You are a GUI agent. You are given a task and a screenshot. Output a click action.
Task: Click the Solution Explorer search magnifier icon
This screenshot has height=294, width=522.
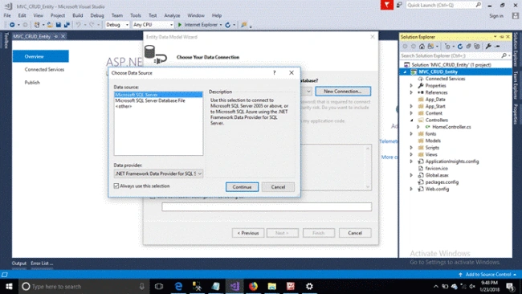point(504,55)
